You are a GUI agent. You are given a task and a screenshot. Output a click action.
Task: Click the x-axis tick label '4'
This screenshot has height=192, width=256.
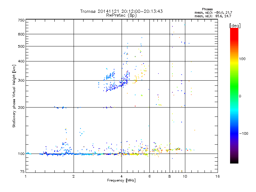click(x=122, y=176)
